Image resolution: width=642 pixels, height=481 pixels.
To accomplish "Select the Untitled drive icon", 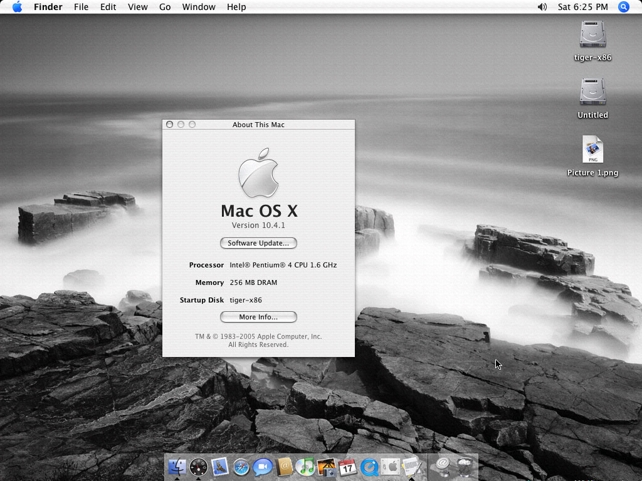I will pos(592,93).
